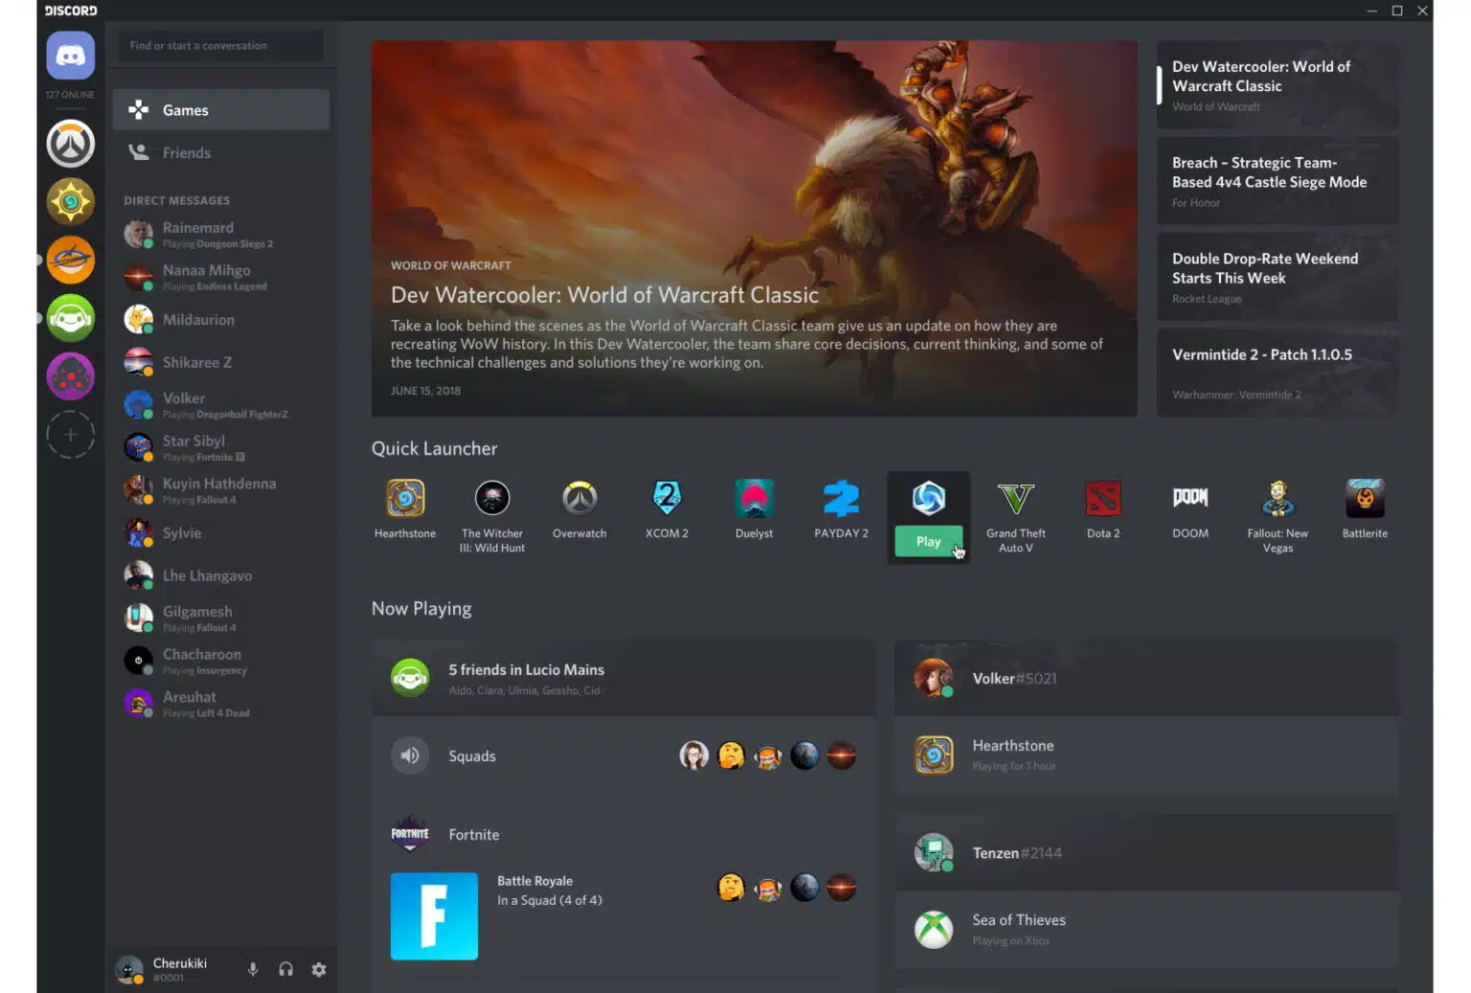The width and height of the screenshot is (1471, 993).
Task: Toggle microphone mute
Action: pyautogui.click(x=253, y=969)
